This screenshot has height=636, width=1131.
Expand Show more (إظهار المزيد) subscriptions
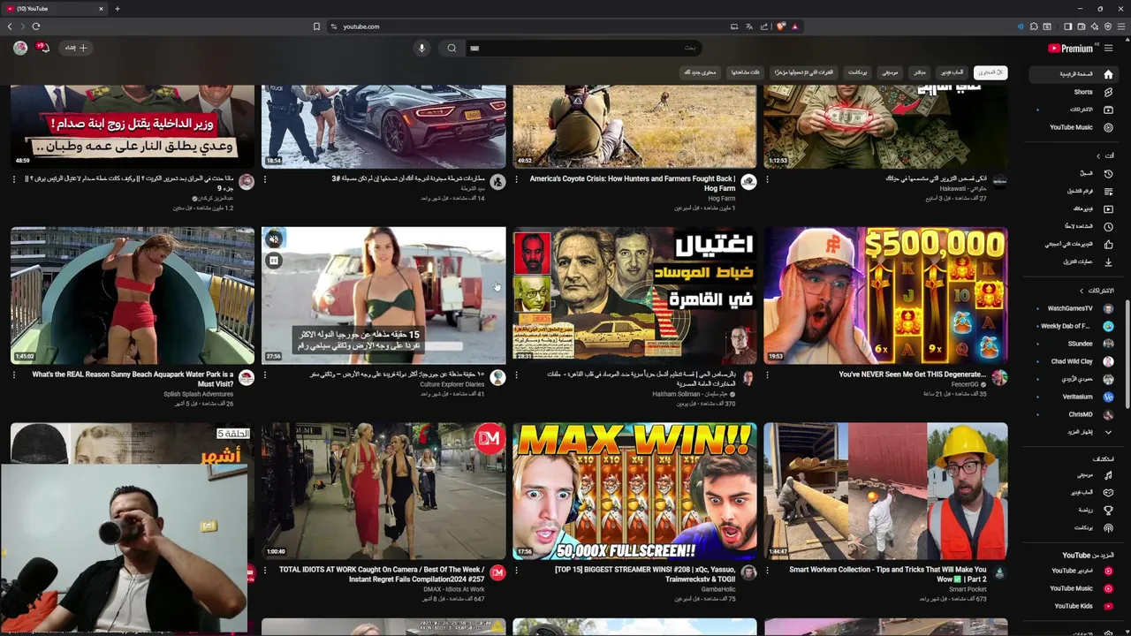click(x=1075, y=432)
